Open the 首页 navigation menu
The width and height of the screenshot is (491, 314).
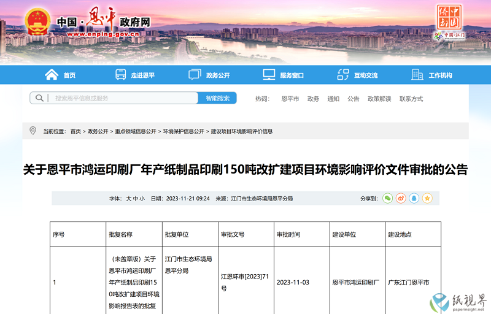[x=69, y=75]
